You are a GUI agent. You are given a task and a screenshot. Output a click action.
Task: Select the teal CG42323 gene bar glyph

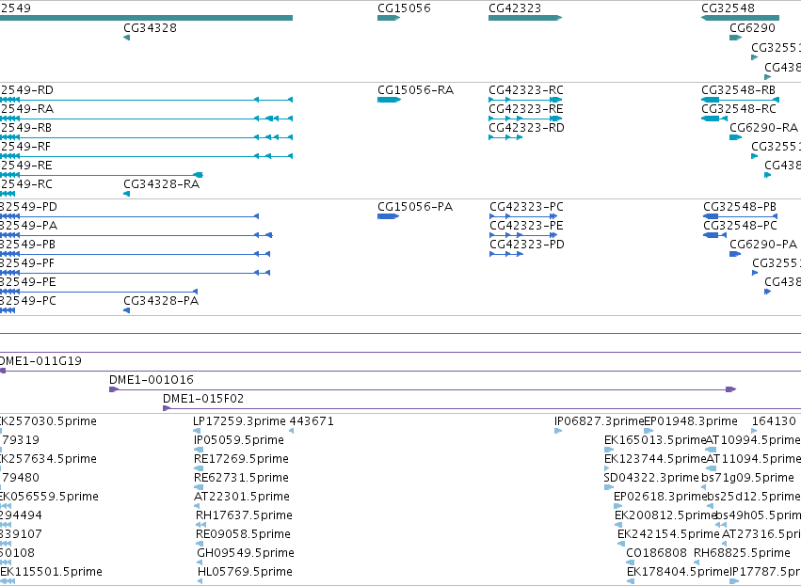(x=525, y=18)
